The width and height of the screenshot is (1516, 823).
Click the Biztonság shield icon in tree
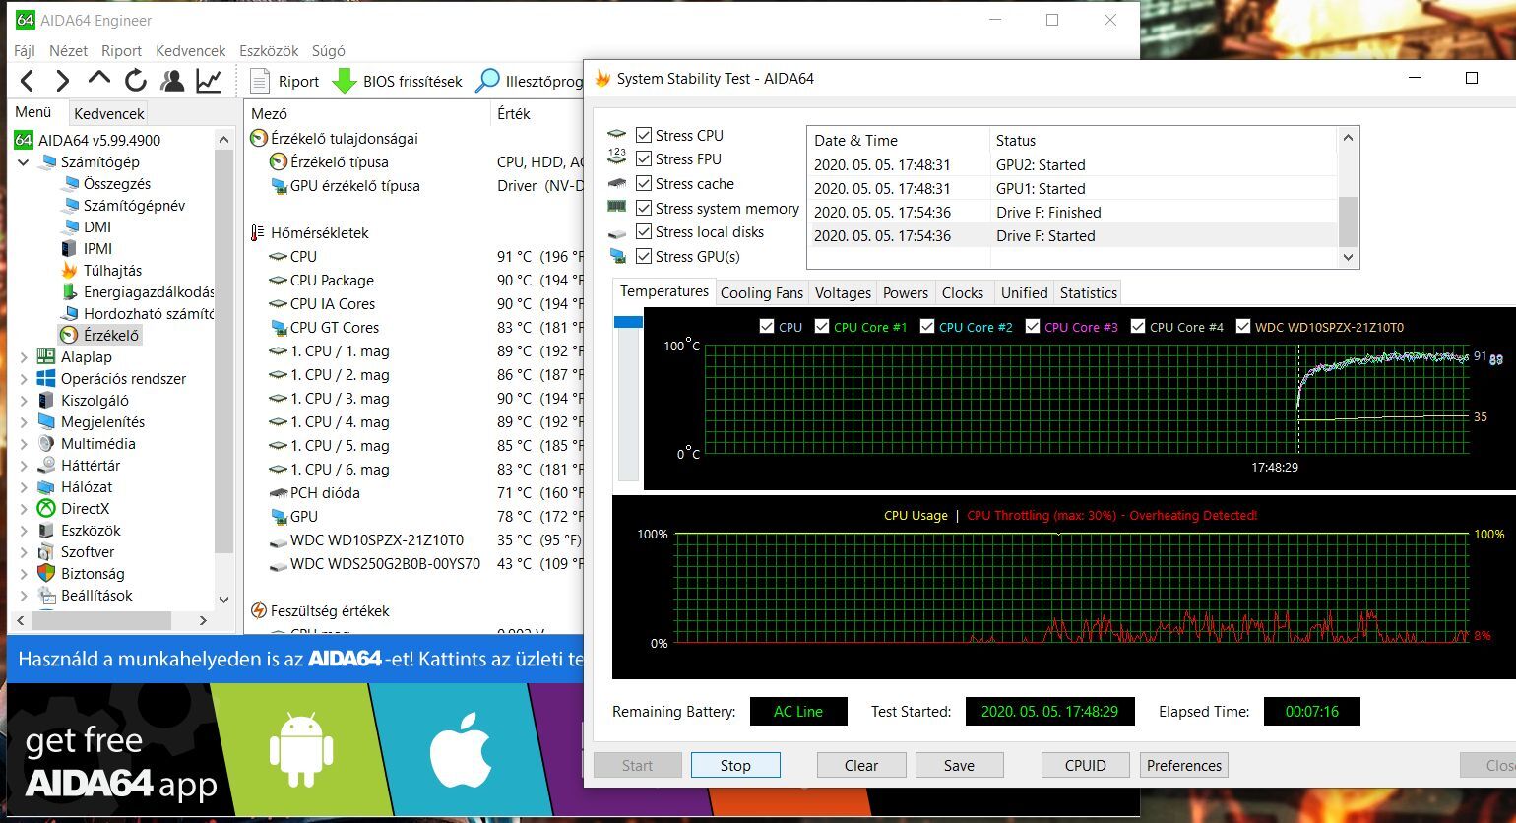(x=45, y=573)
